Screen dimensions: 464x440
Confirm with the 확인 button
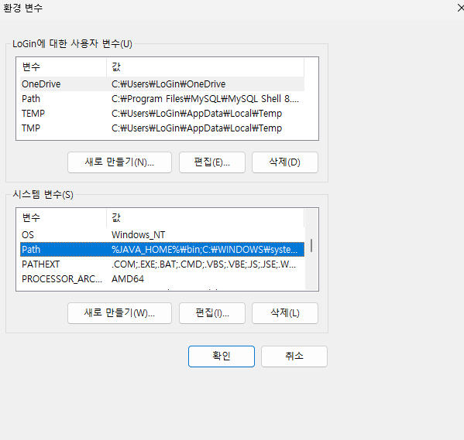click(x=222, y=356)
